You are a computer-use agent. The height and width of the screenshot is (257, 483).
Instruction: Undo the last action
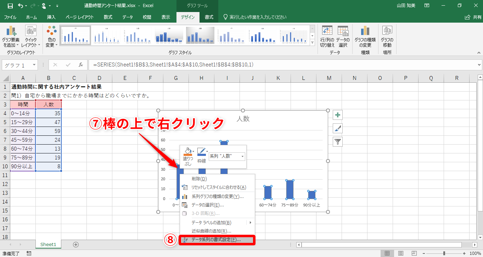point(20,6)
